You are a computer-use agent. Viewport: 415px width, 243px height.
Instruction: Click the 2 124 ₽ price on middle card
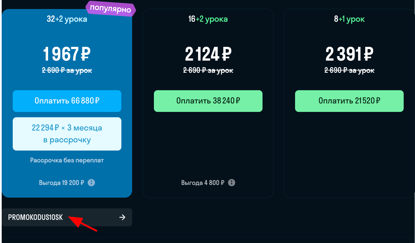click(x=208, y=54)
